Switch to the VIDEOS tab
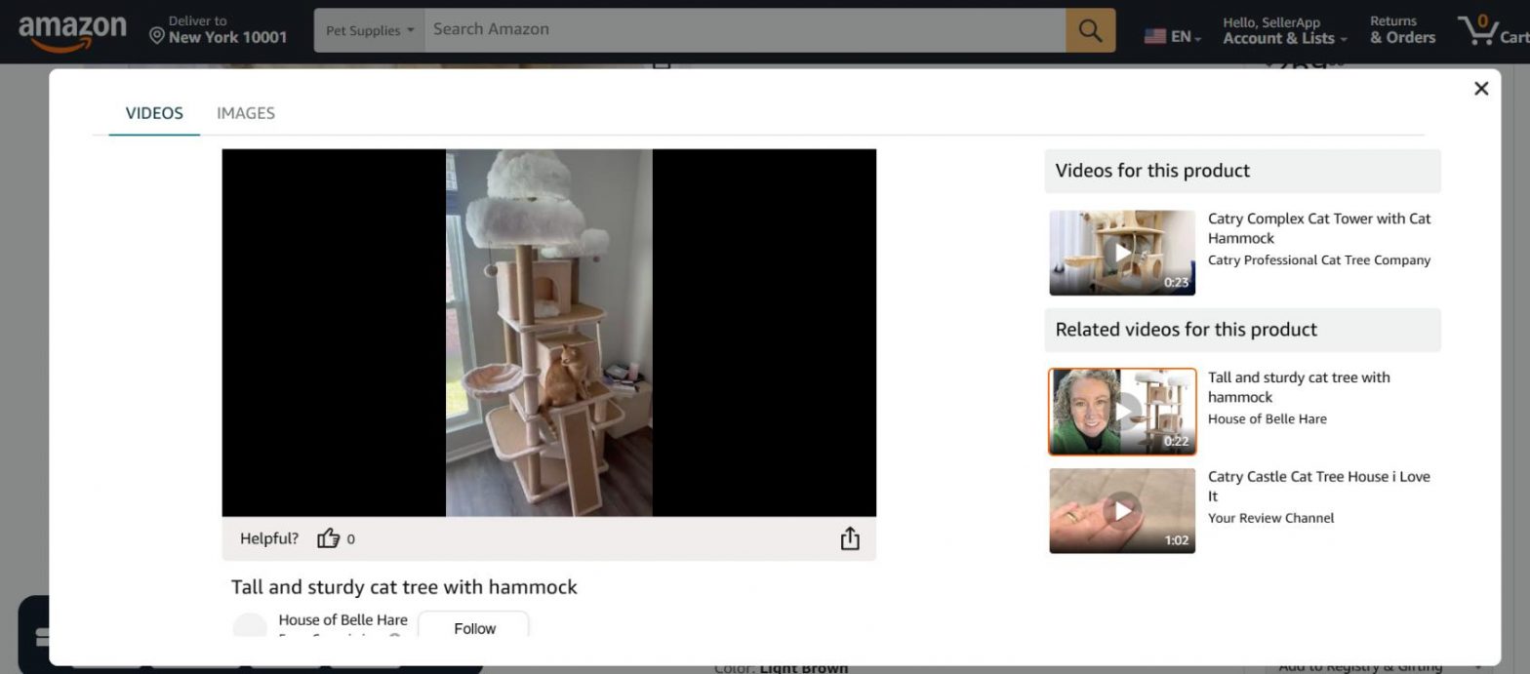This screenshot has width=1530, height=674. pos(154,113)
